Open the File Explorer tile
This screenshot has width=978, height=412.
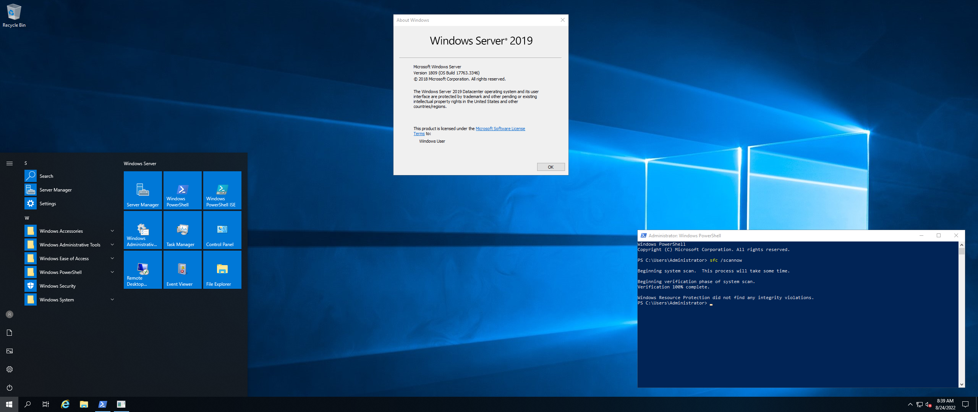tap(222, 270)
